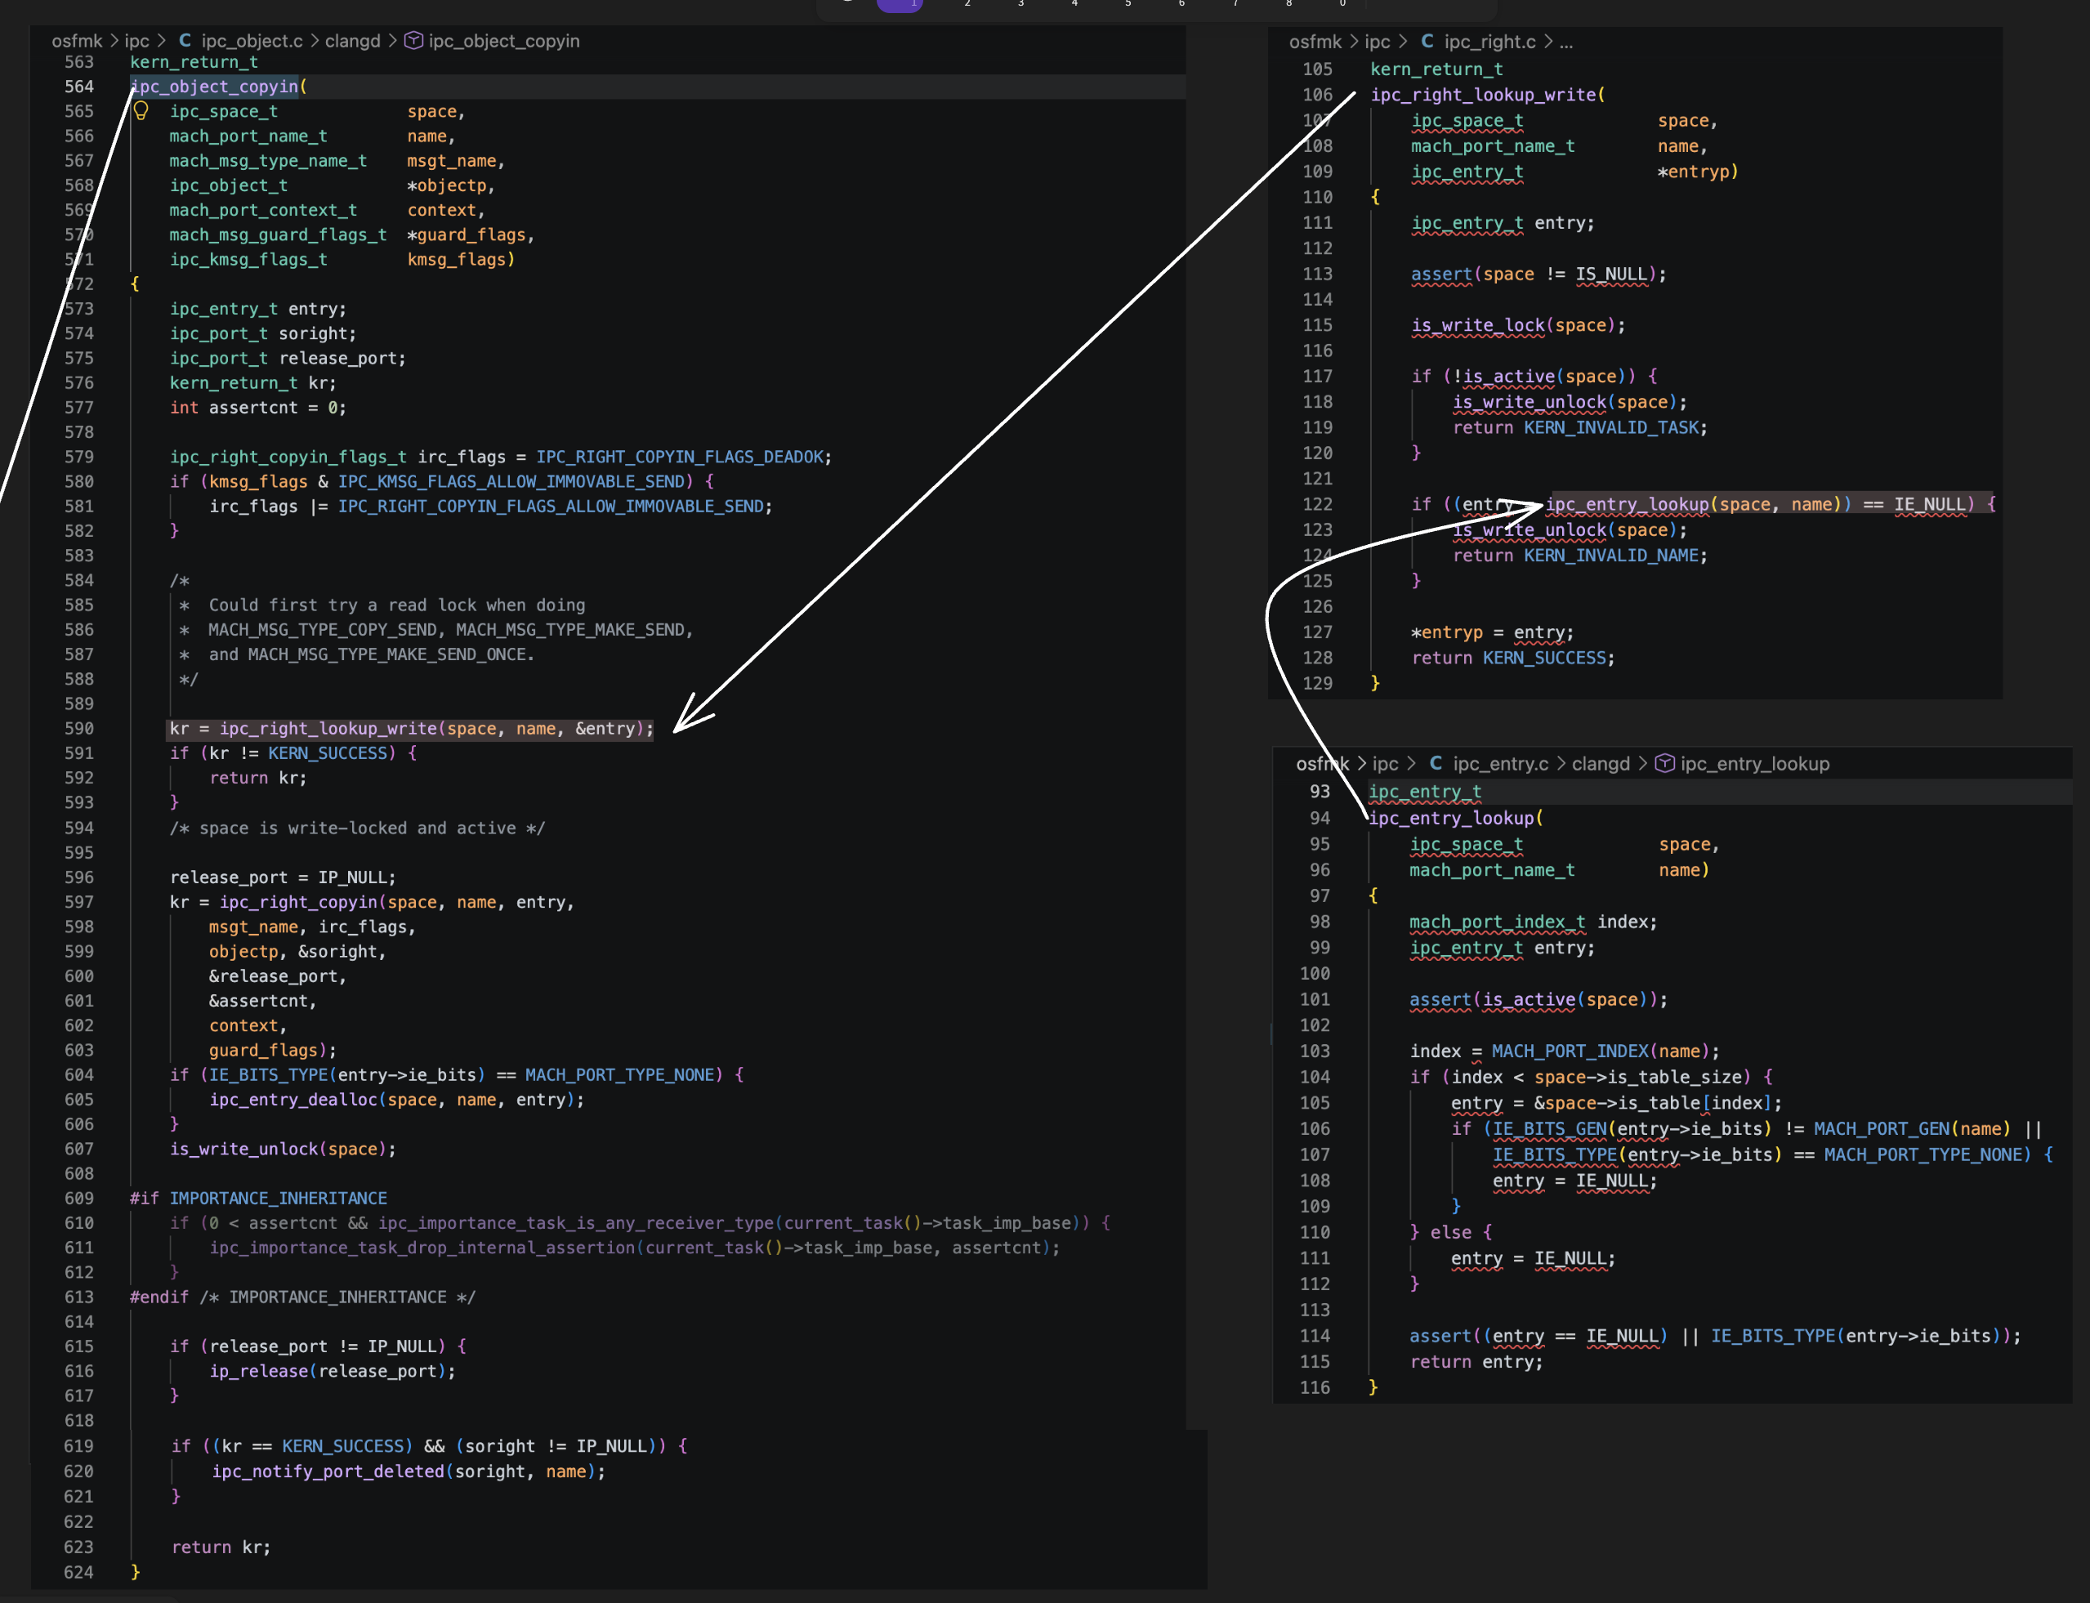
Task: Click ipc_right_lookup_write definition name on line 106
Action: 1484,96
